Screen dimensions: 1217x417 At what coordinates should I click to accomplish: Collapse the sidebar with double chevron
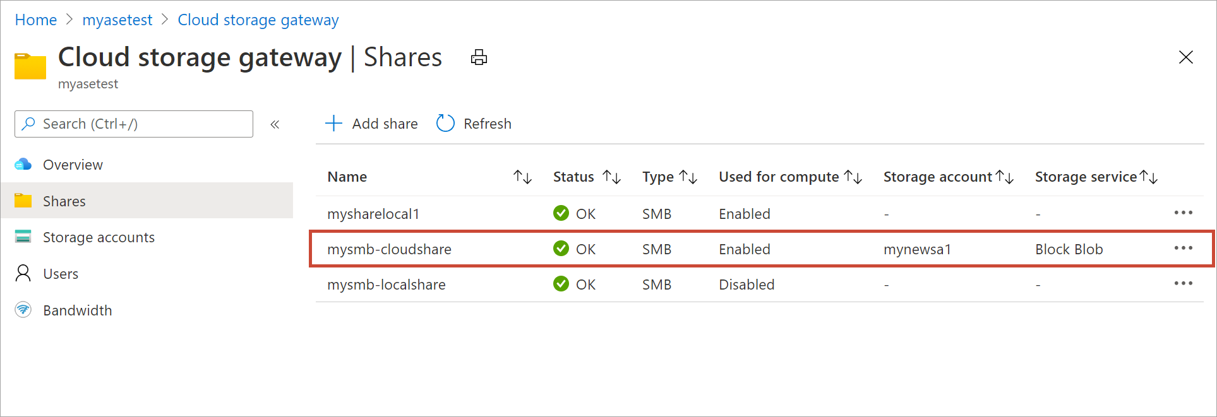[275, 124]
